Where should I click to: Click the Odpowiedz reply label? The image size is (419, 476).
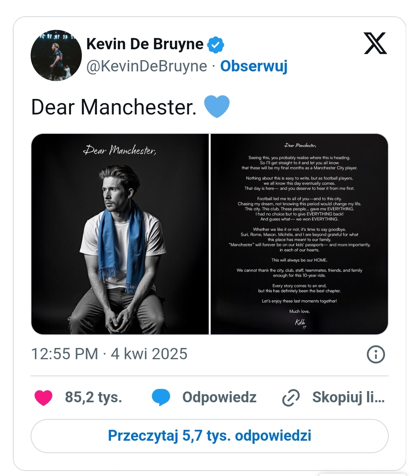[x=219, y=397]
